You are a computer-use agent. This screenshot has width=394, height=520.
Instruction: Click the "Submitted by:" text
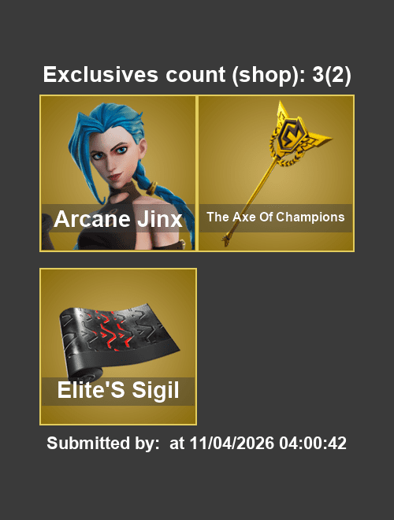pyautogui.click(x=103, y=443)
